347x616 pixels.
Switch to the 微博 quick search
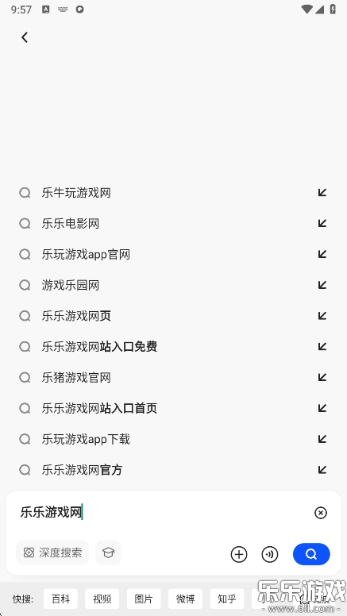click(186, 599)
